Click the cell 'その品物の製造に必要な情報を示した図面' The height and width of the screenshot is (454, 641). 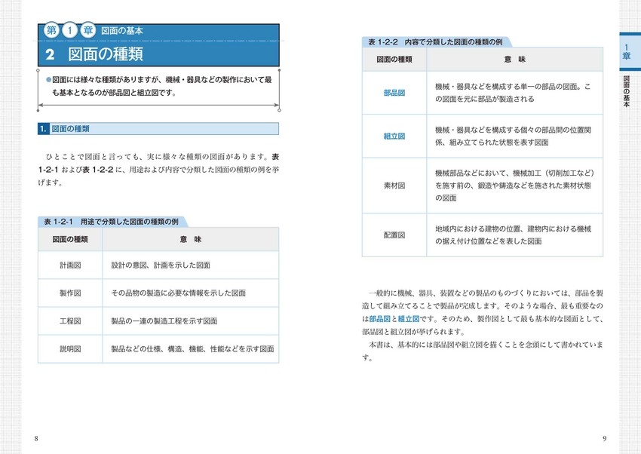[x=191, y=293]
